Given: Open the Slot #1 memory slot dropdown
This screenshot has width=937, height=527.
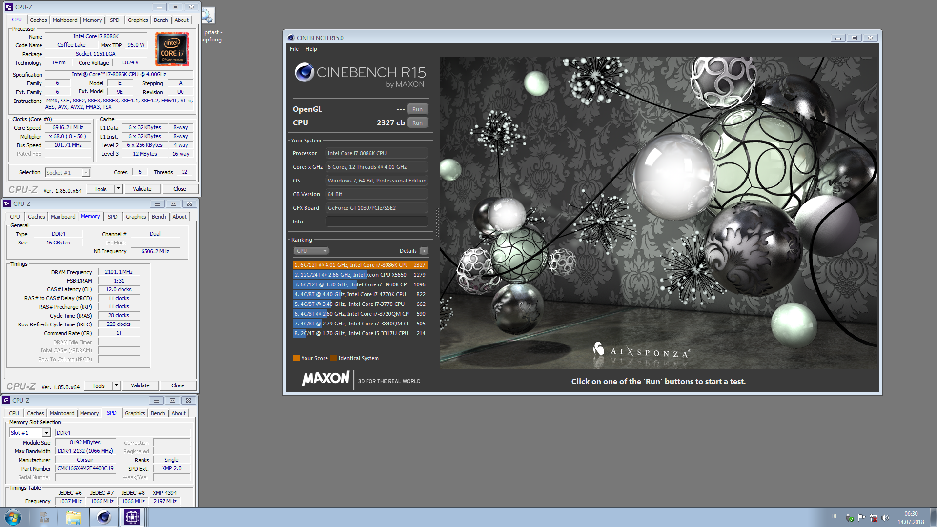Looking at the screenshot, I should pos(30,433).
